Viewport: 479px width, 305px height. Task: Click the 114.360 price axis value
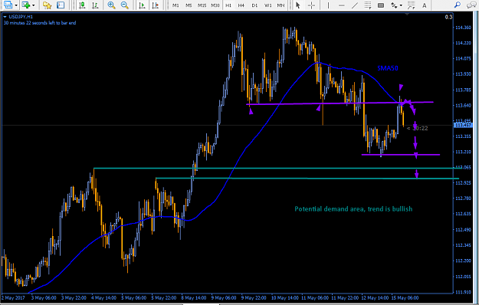pyautogui.click(x=463, y=28)
